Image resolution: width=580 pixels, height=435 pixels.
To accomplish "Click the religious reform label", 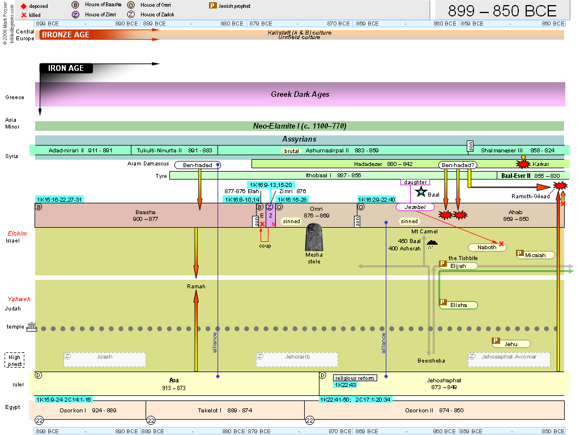I will (x=355, y=378).
